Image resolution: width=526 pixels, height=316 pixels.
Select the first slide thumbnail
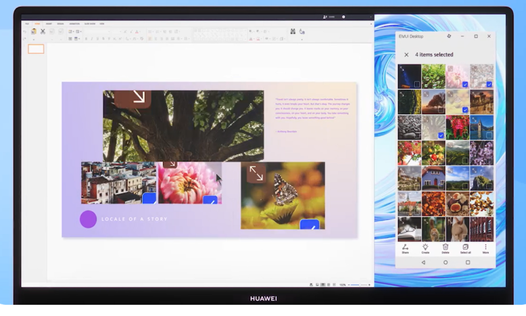(36, 49)
